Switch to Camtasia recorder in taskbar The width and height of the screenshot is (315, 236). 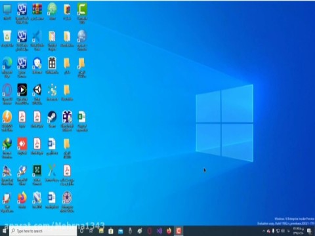tap(178, 231)
